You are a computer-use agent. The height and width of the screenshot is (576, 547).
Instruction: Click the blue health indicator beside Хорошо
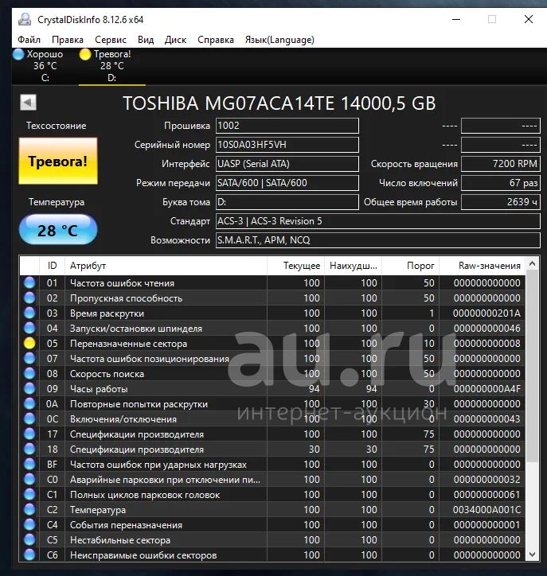point(18,54)
